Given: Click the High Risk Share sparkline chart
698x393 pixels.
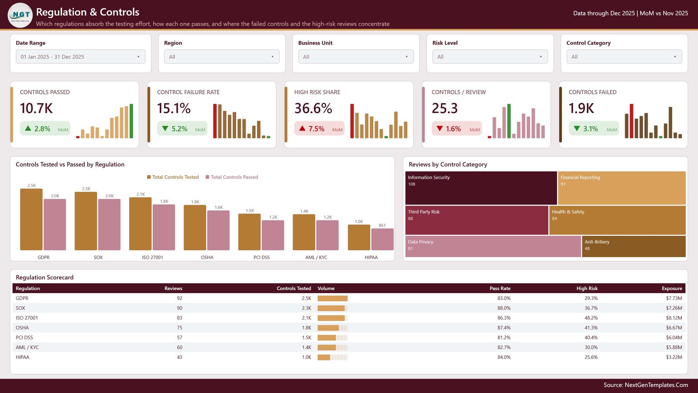Looking at the screenshot, I should (x=379, y=121).
